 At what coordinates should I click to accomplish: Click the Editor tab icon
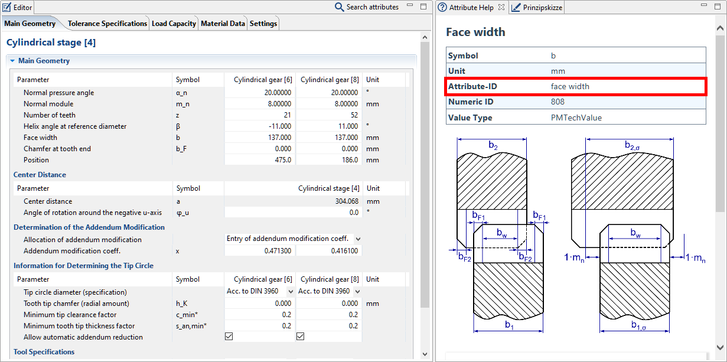(7, 7)
